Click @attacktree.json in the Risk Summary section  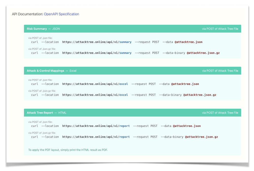click(x=188, y=42)
